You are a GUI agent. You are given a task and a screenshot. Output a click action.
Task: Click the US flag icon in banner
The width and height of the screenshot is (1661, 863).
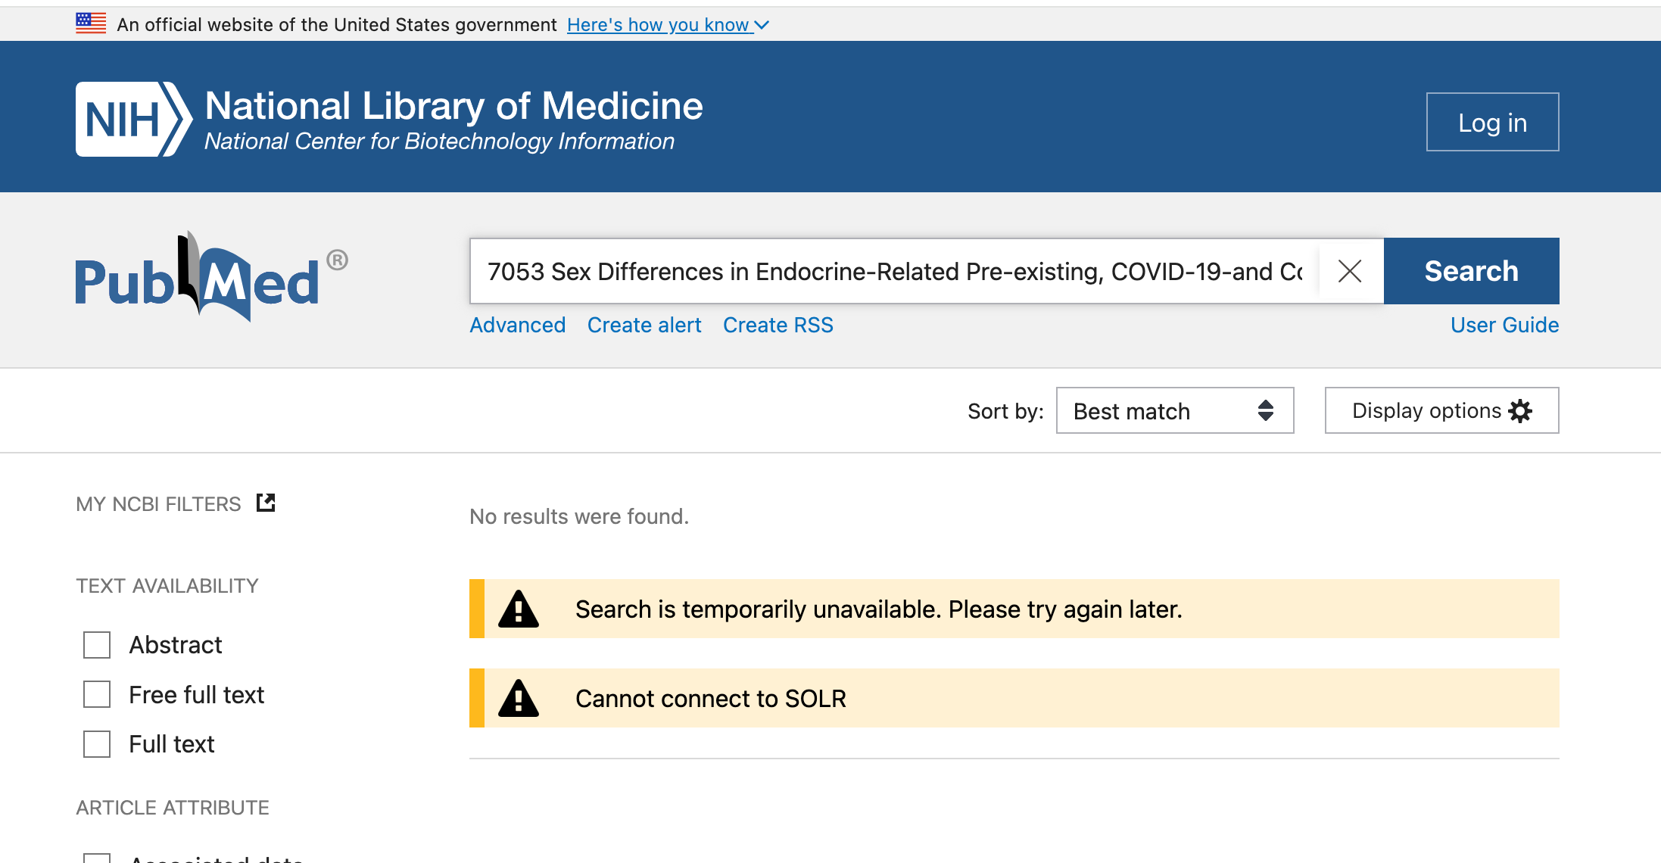coord(90,23)
